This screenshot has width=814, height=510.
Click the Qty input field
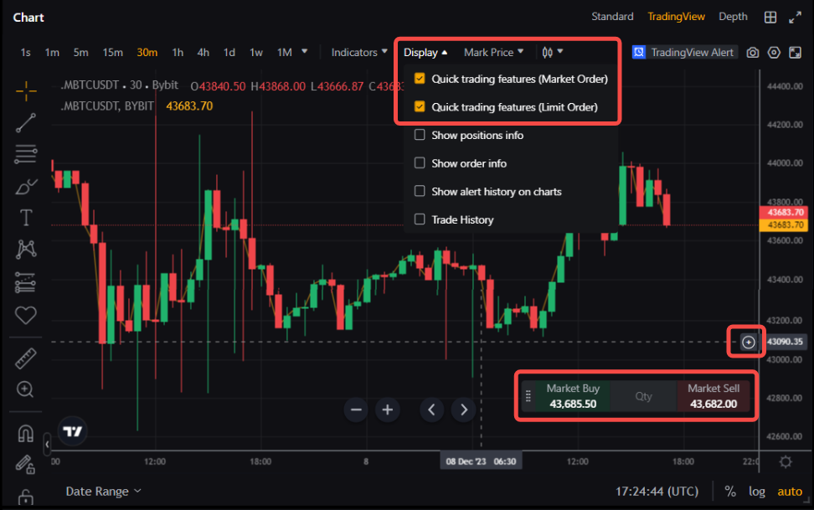pyautogui.click(x=643, y=396)
